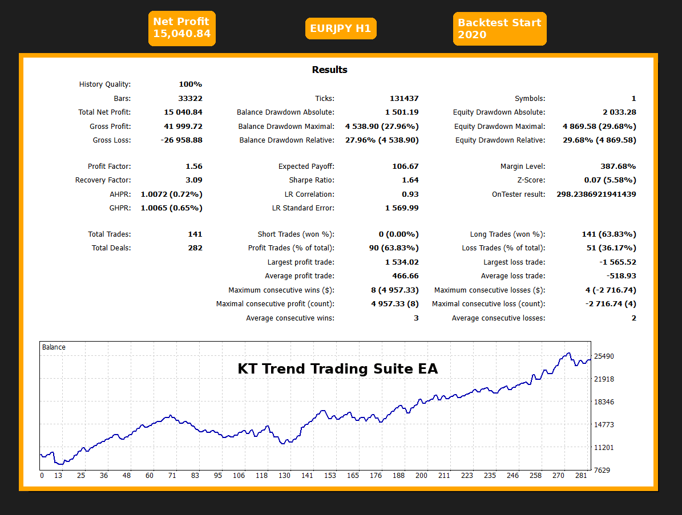Viewport: 682px width, 515px height.
Task: Select OnTester result value 298.2386921941439
Action: click(x=596, y=194)
